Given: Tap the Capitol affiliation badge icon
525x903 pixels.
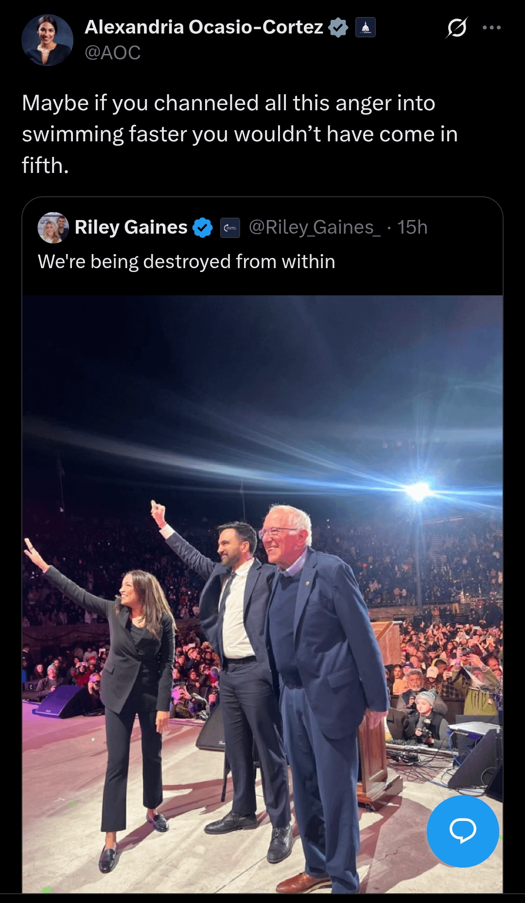Looking at the screenshot, I should coord(366,28).
